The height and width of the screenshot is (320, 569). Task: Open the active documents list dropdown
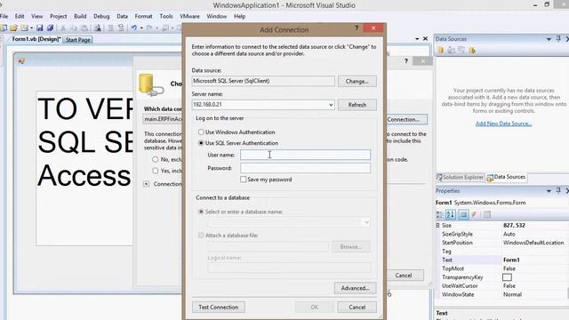coord(417,38)
